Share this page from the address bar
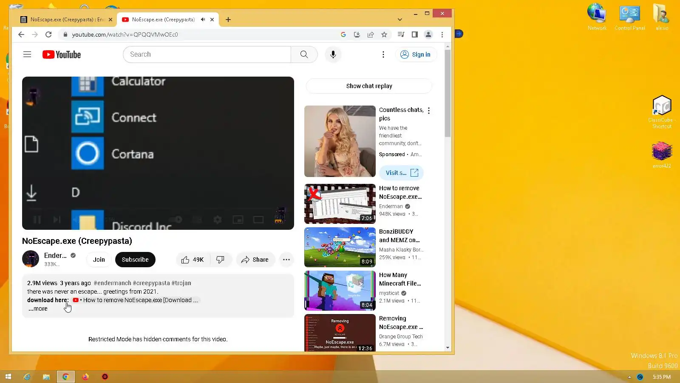Image resolution: width=680 pixels, height=383 pixels. click(x=371, y=34)
